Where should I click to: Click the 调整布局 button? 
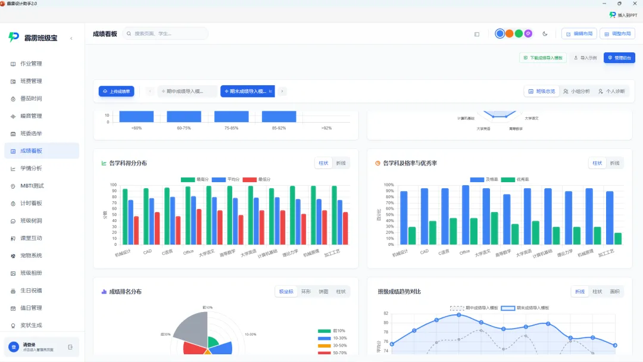617,33
